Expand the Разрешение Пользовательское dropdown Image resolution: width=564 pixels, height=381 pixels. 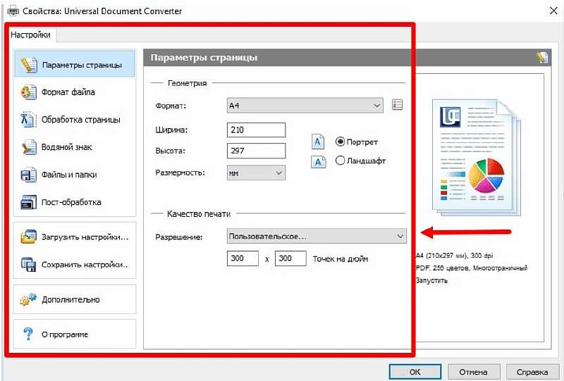316,236
